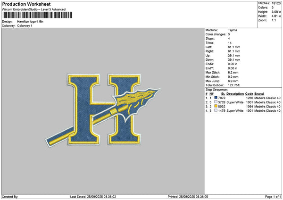Click the Brand column header

pos(259,94)
